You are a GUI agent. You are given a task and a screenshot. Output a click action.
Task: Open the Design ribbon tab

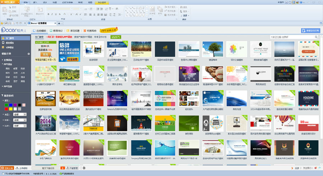click(x=45, y=3)
